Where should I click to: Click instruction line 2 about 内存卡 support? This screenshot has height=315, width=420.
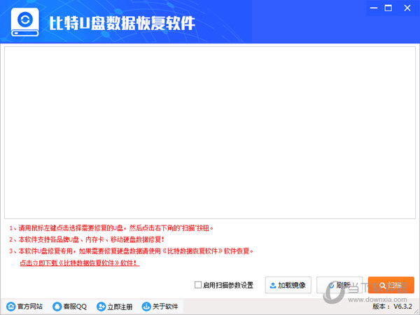(87, 239)
